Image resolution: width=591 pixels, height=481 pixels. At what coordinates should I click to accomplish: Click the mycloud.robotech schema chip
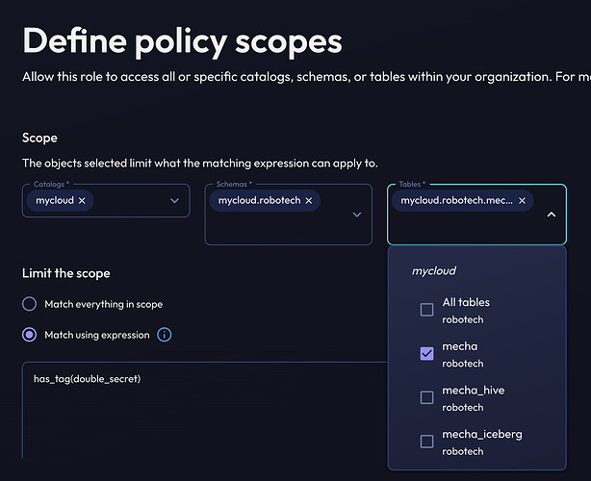tap(257, 201)
